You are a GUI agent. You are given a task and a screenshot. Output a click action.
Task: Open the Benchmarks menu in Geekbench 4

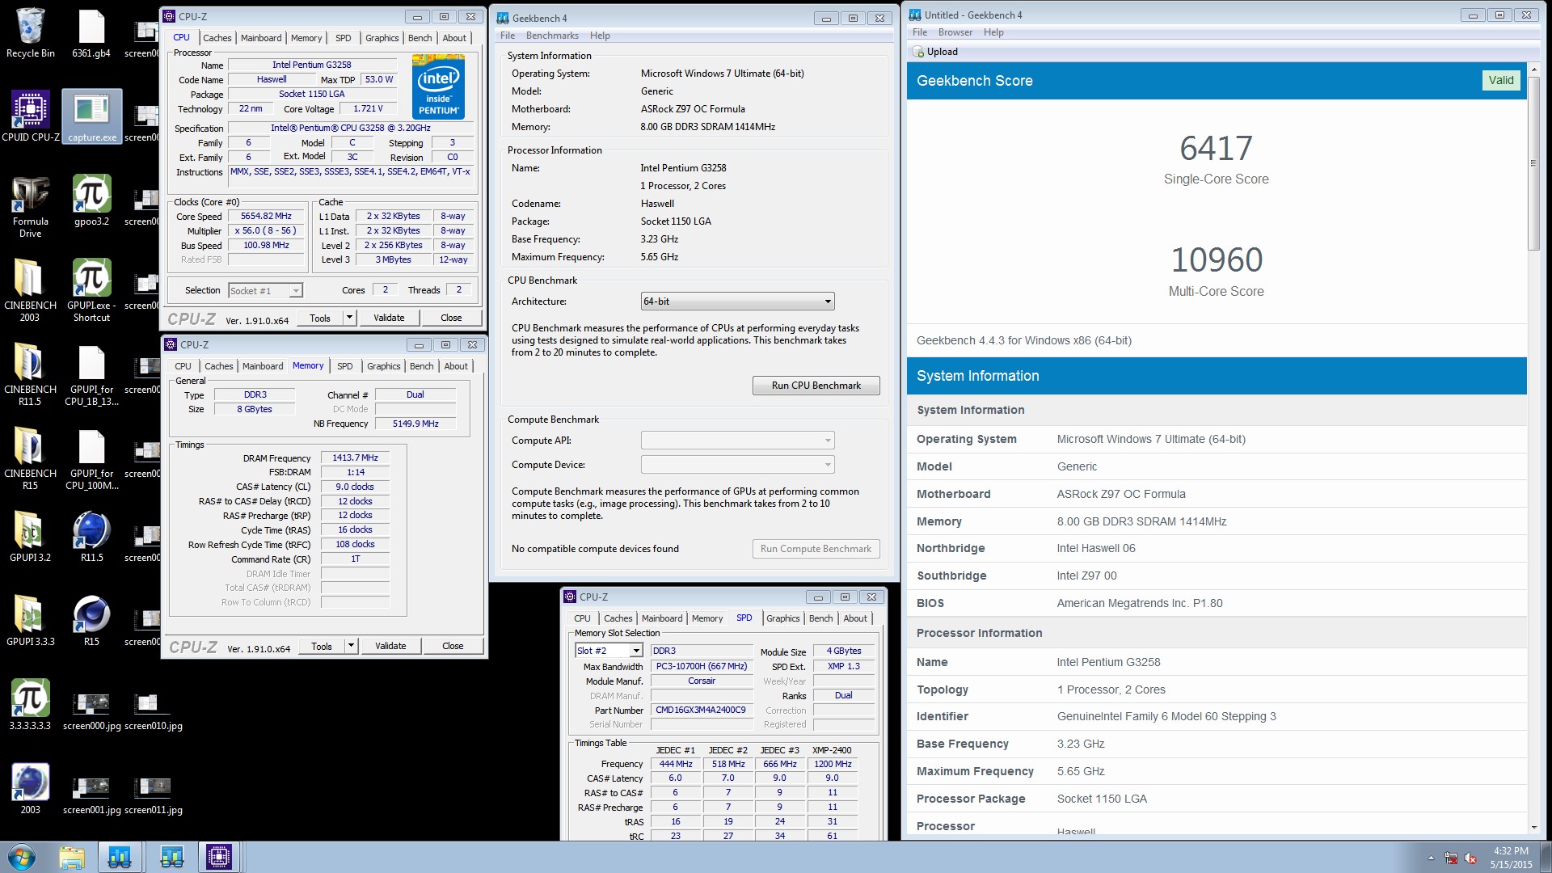click(x=552, y=36)
